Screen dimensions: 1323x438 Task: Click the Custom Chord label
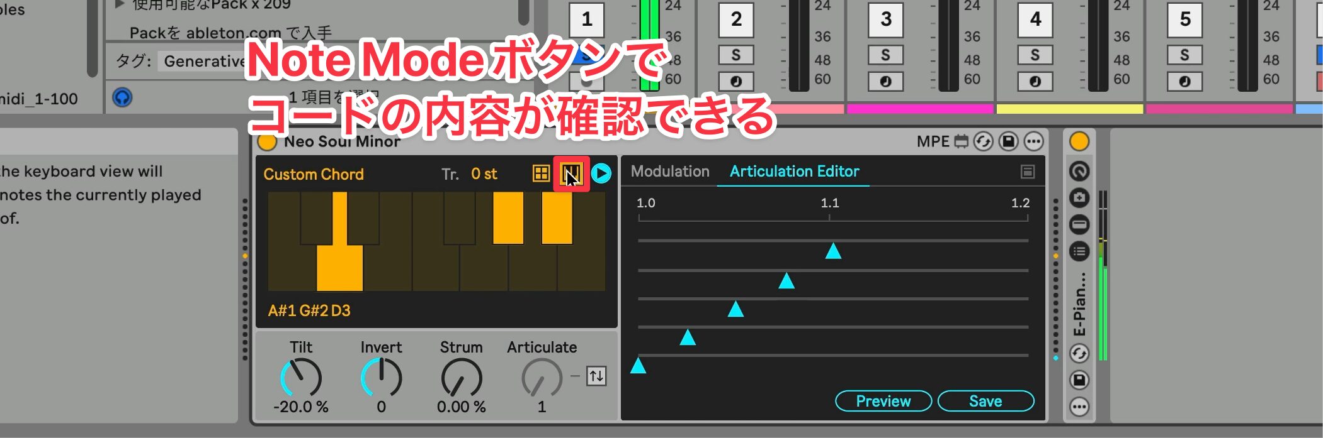314,174
